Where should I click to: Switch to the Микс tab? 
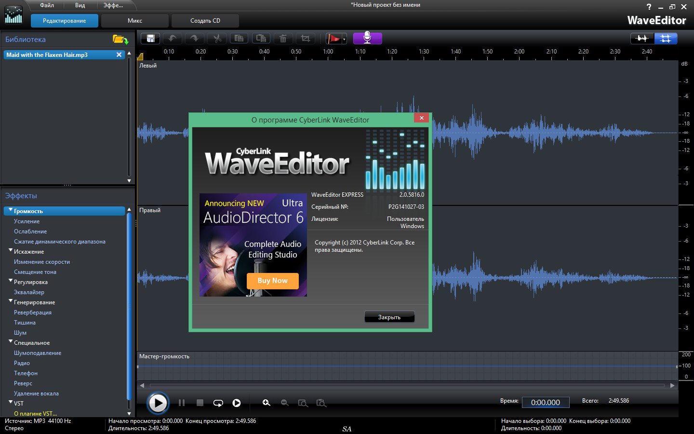[135, 21]
